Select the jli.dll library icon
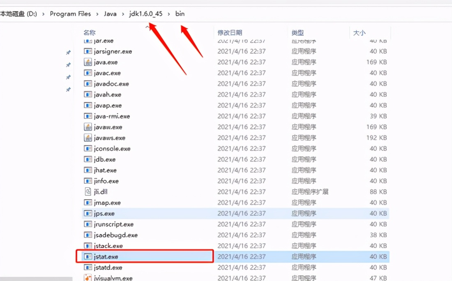 pyautogui.click(x=88, y=192)
